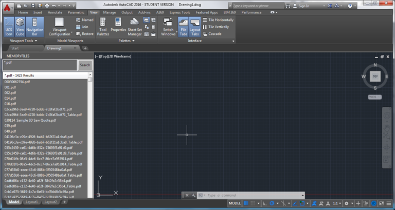
Task: Click the Save As icon in quick access toolbar
Action: [x=40, y=6]
